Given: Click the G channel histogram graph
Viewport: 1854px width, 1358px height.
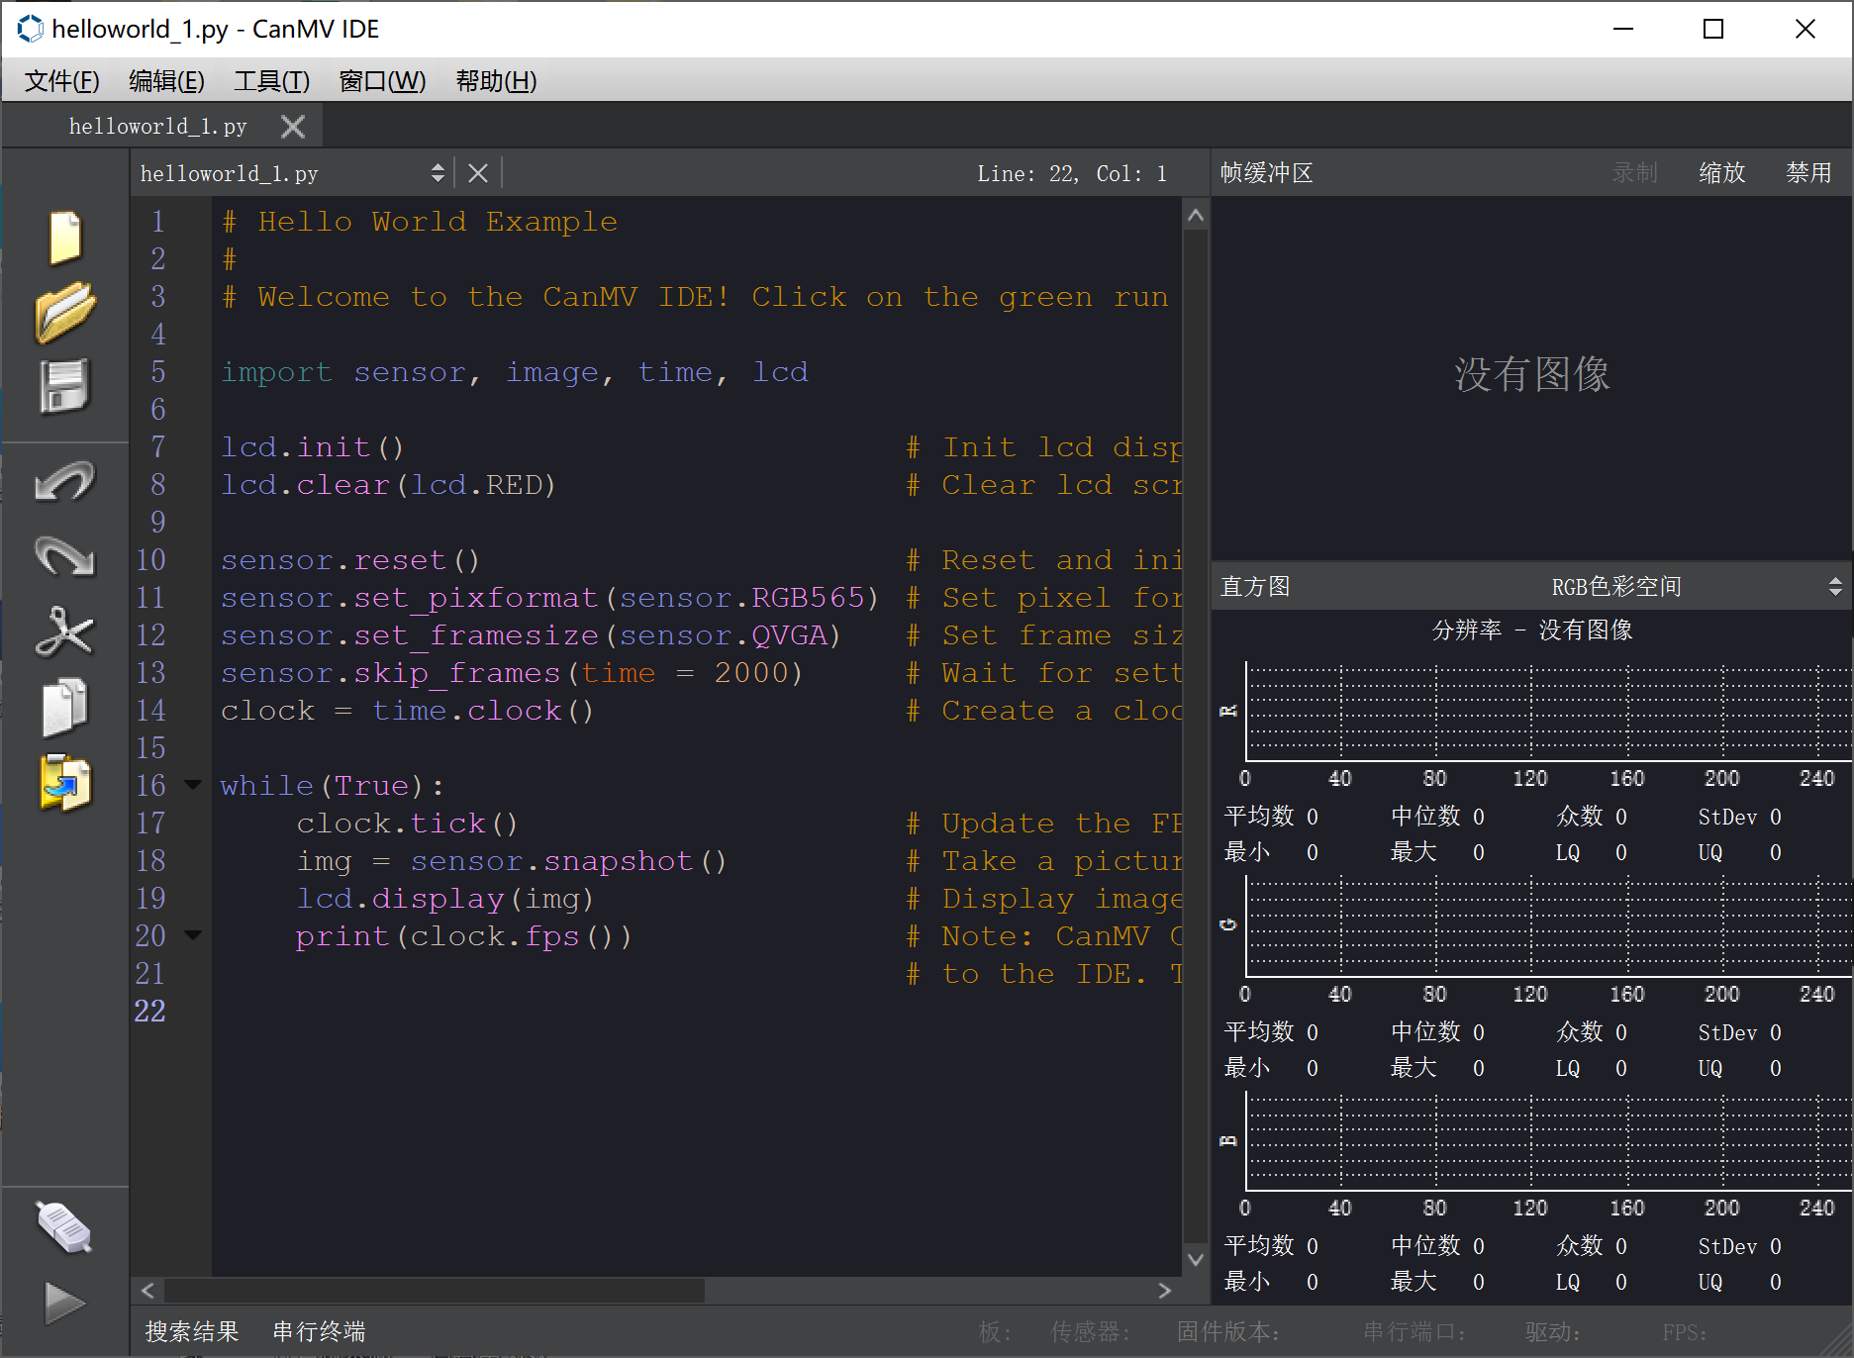Looking at the screenshot, I should tap(1548, 925).
